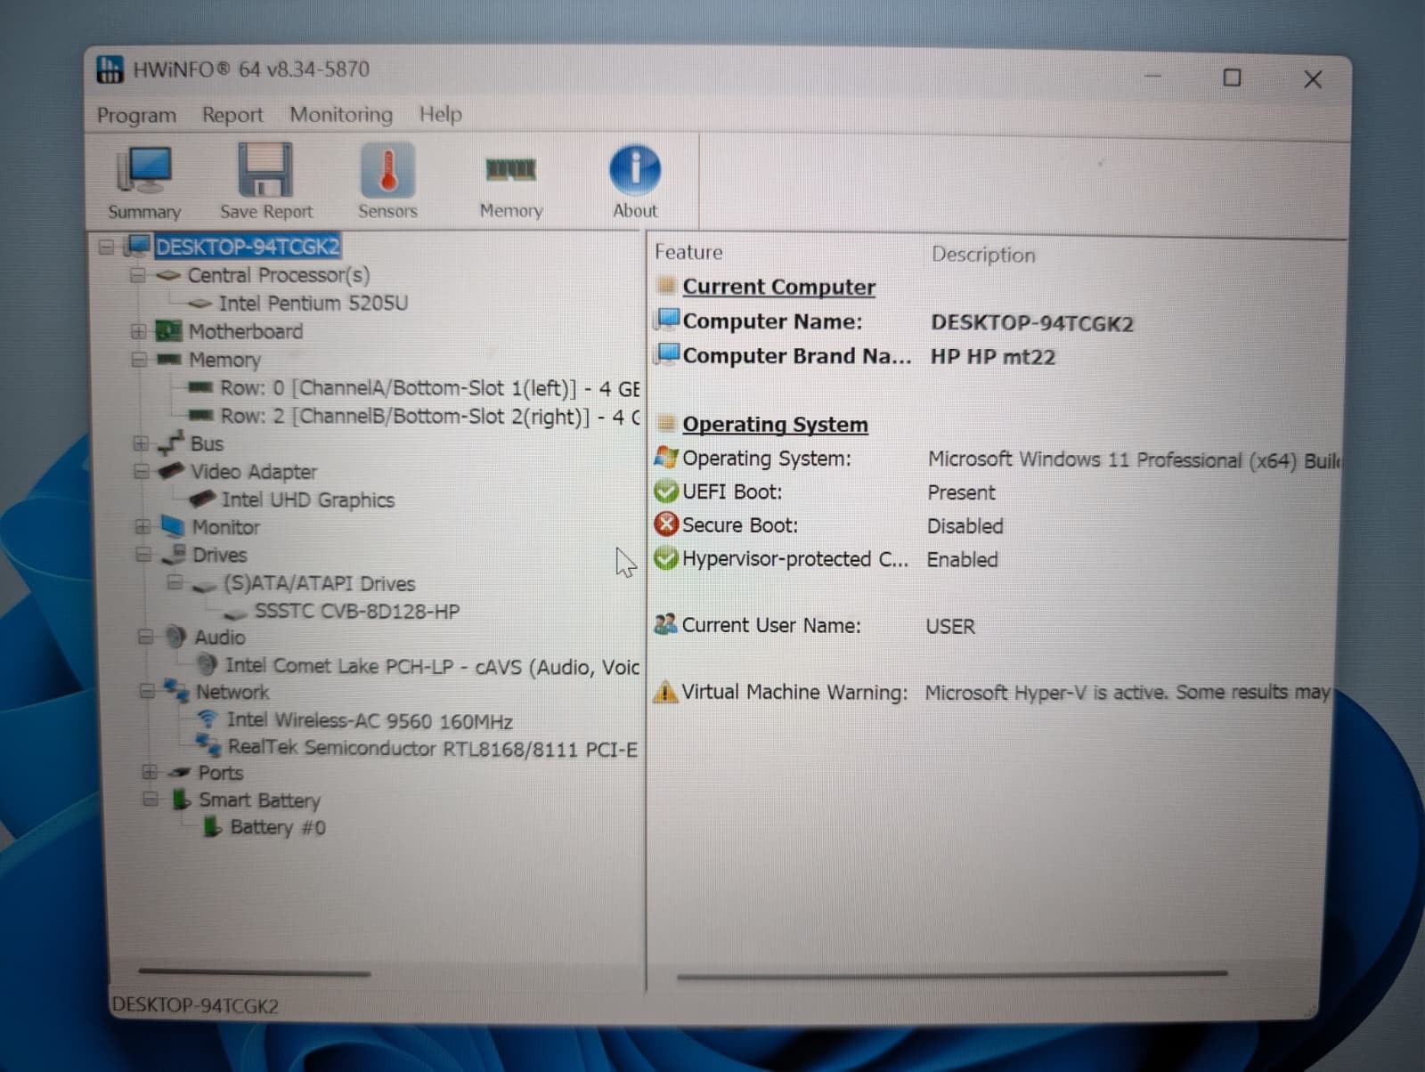Viewport: 1425px width, 1072px height.
Task: Click the Motherboard tree icon
Action: (168, 331)
